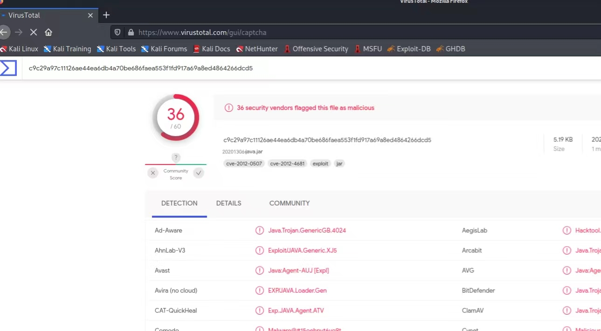Click the cve-2012-4681 tag
The height and width of the screenshot is (331, 601).
coord(287,164)
